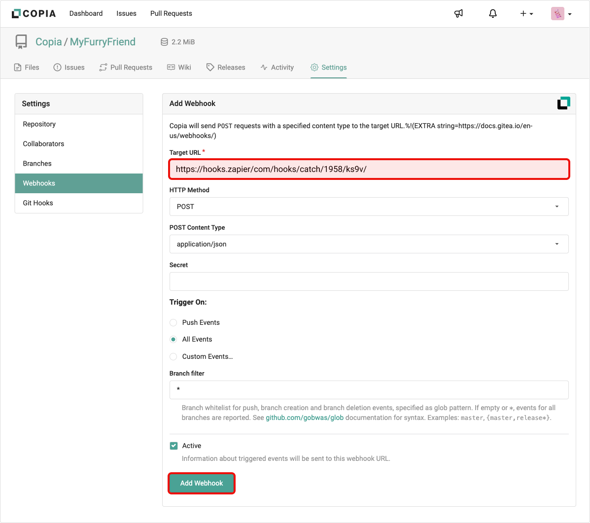Switch to the Files tab
590x523 pixels.
(26, 68)
